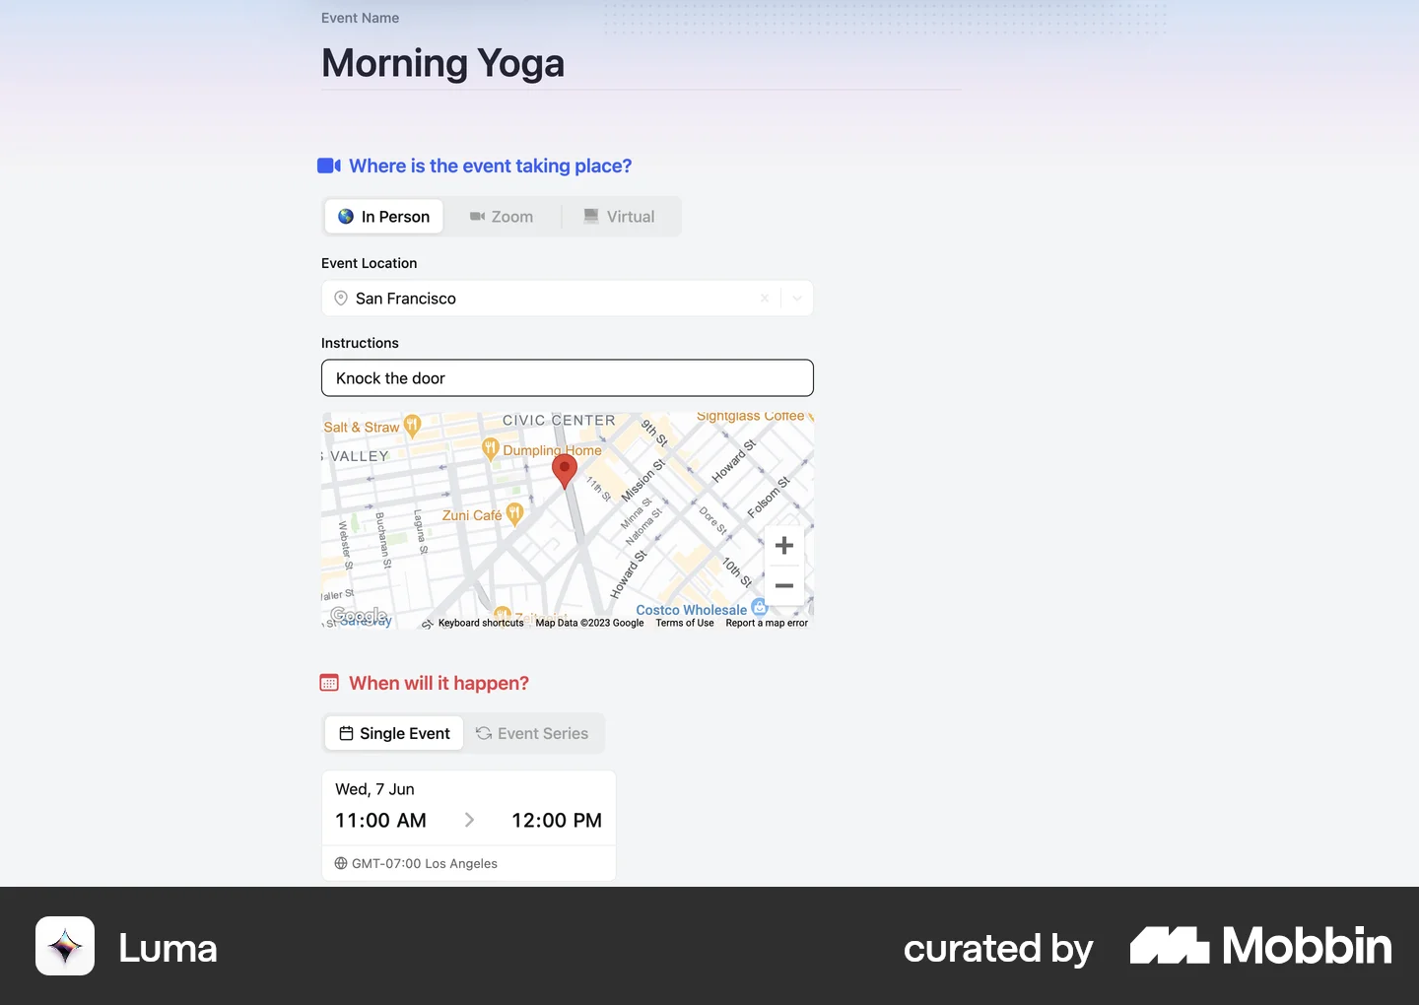Click the Dumpling Home restaurant marker
This screenshot has width=1419, height=1005.
point(490,449)
